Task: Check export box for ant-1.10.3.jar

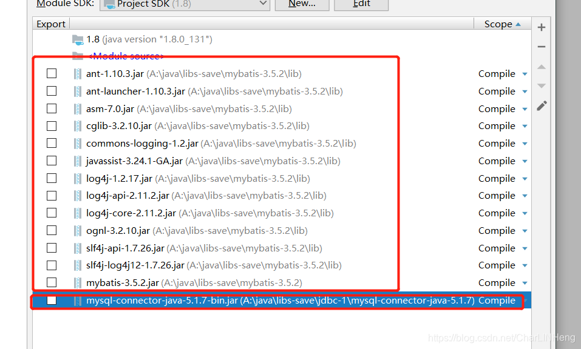Action: 52,73
